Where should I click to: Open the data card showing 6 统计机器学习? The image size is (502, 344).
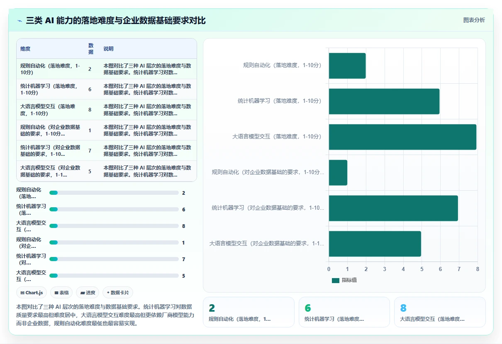tap(344, 312)
